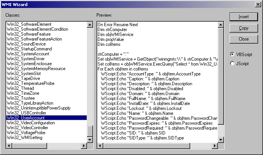This screenshot has height=155, width=263.
Task: Click Classes list scroll up arrow
Action: pos(90,25)
